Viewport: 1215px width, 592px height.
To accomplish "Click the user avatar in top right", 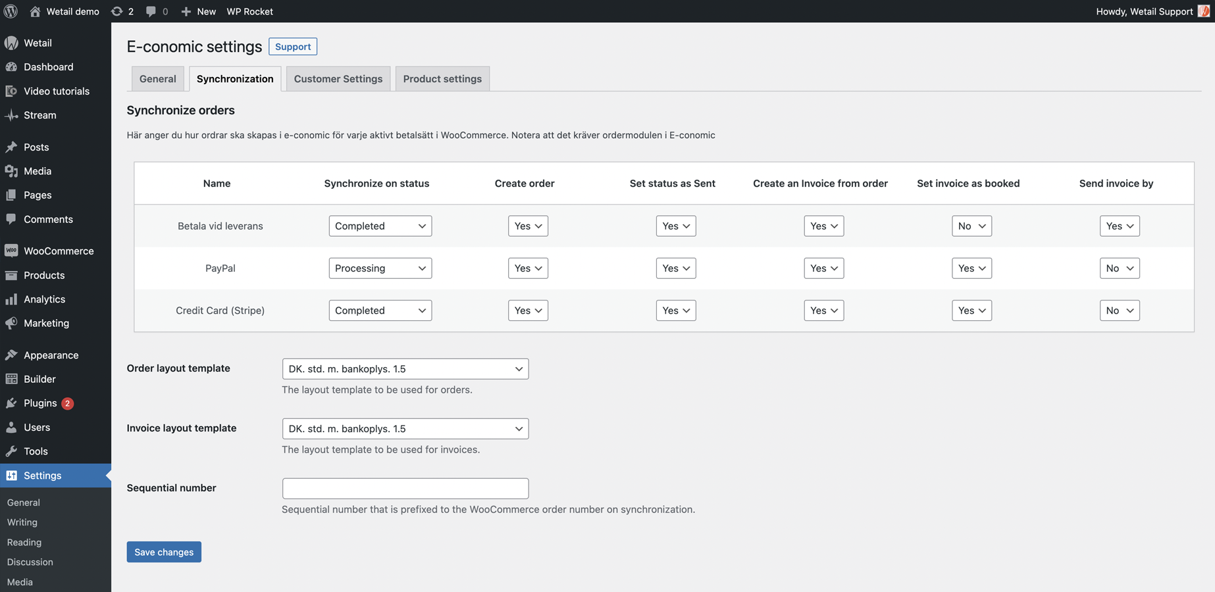I will (x=1204, y=11).
